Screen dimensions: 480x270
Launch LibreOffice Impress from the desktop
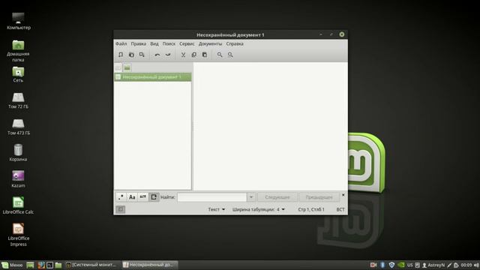tap(18, 235)
